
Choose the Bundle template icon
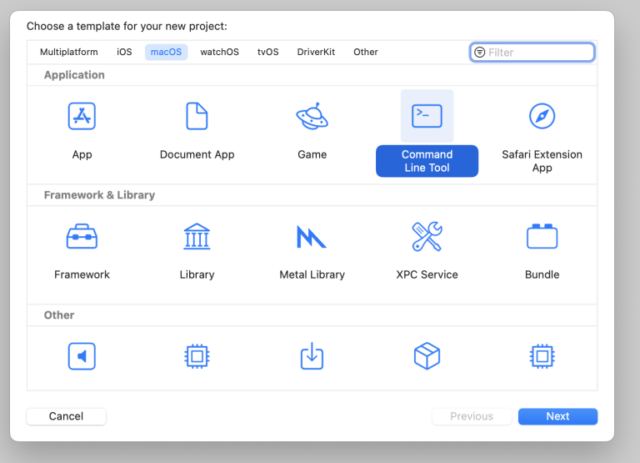(542, 237)
